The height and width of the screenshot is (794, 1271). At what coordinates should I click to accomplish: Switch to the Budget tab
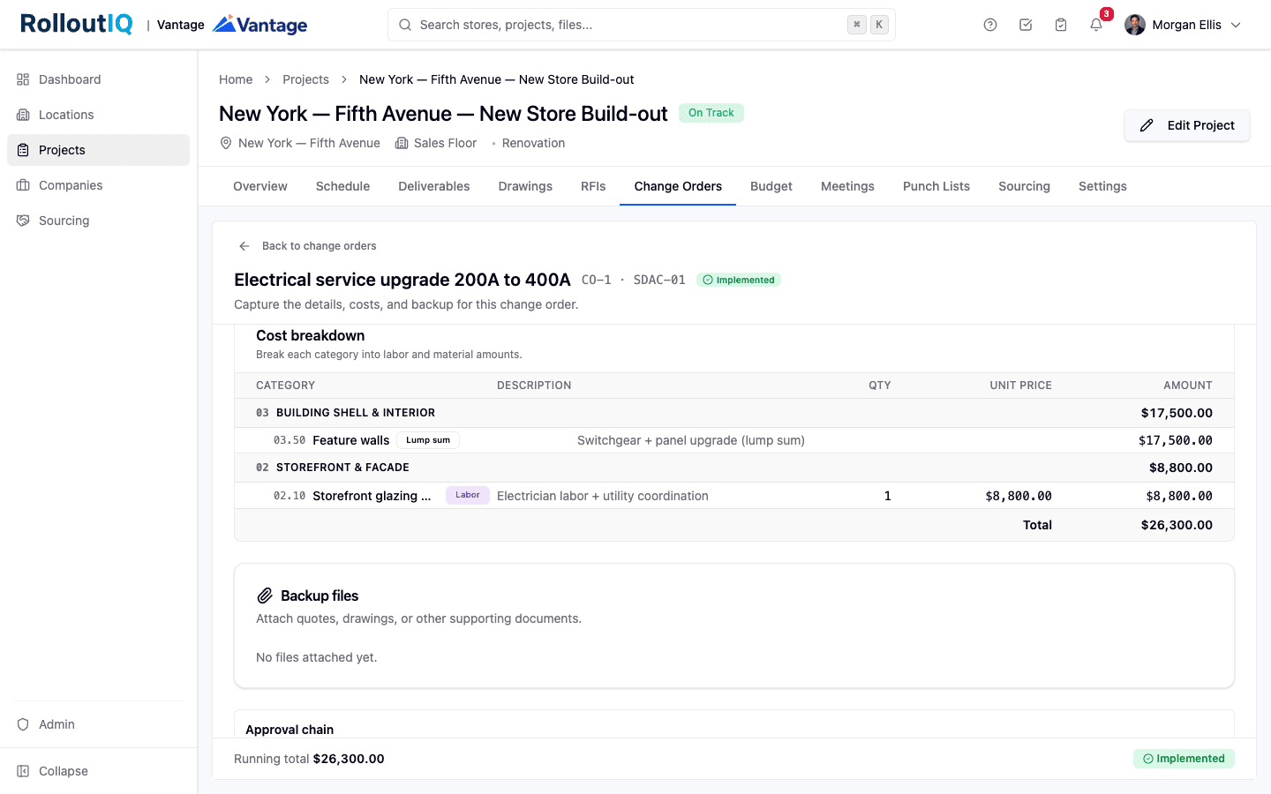tap(771, 186)
